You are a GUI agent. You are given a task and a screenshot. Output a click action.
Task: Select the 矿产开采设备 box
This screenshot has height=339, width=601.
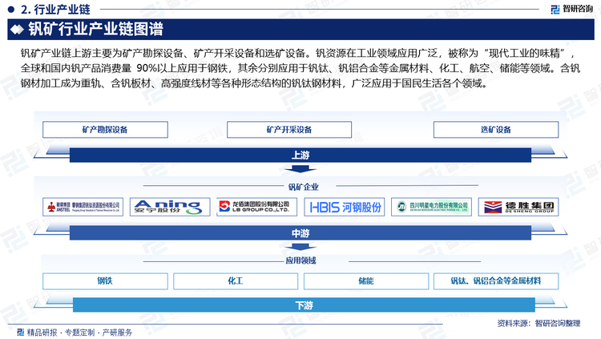pyautogui.click(x=289, y=130)
